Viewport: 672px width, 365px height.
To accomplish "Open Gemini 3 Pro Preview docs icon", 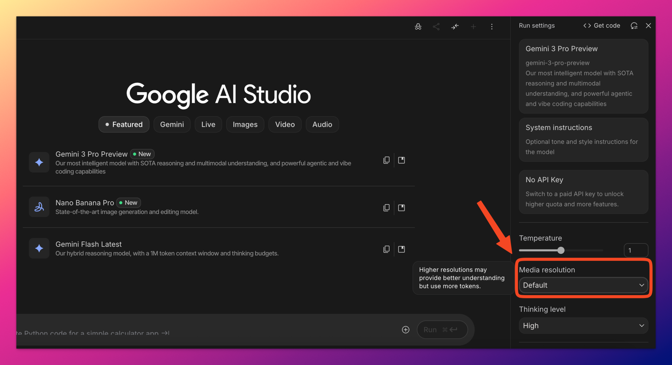I will coord(401,160).
